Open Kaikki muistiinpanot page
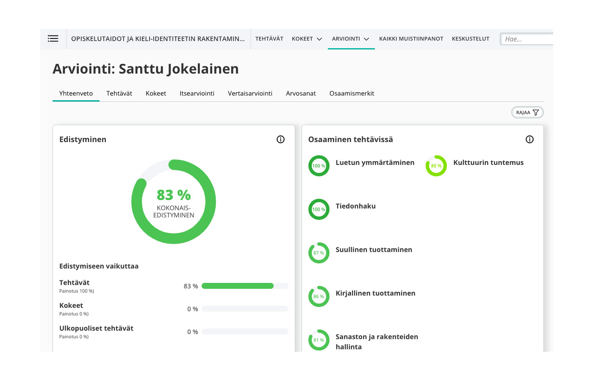593x381 pixels. [x=411, y=39]
